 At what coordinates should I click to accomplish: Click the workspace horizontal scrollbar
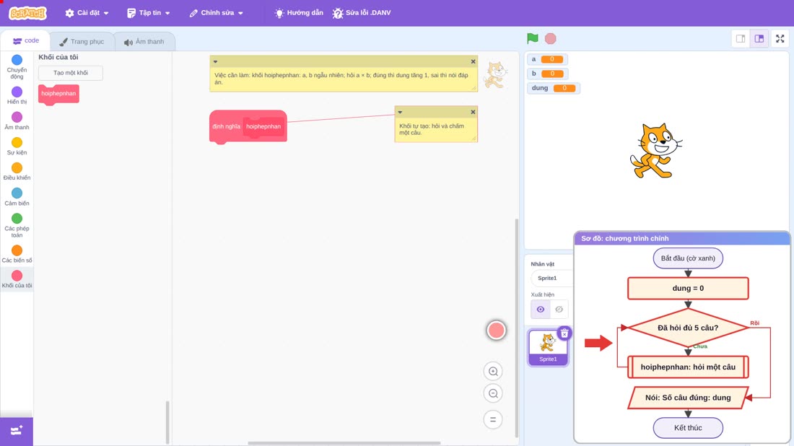pyautogui.click(x=344, y=443)
